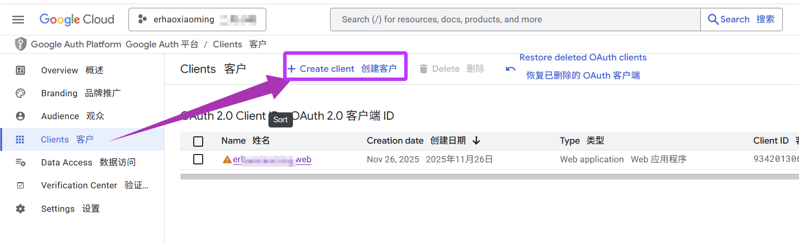Click the Creation date sort arrow
Image resolution: width=799 pixels, height=243 pixels.
476,140
